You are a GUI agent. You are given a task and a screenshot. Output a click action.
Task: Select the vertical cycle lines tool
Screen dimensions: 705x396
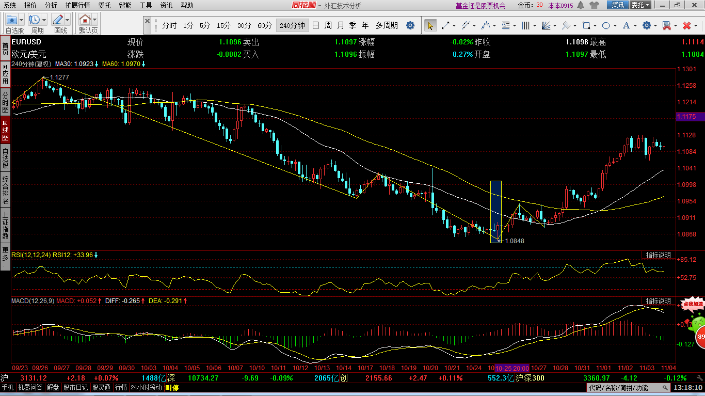525,25
